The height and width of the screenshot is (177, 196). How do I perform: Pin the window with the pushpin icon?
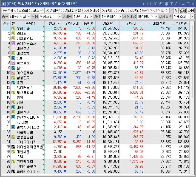tap(166, 4)
